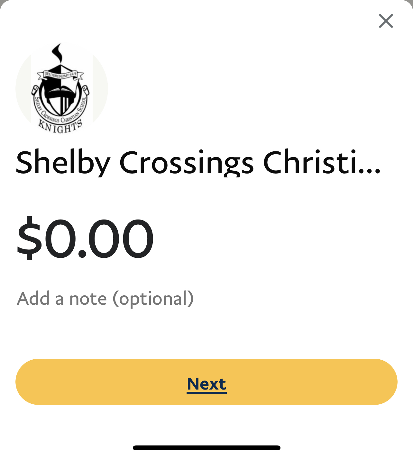413x458 pixels.
Task: Click the dollar sign of the amount
Action: click(x=30, y=238)
